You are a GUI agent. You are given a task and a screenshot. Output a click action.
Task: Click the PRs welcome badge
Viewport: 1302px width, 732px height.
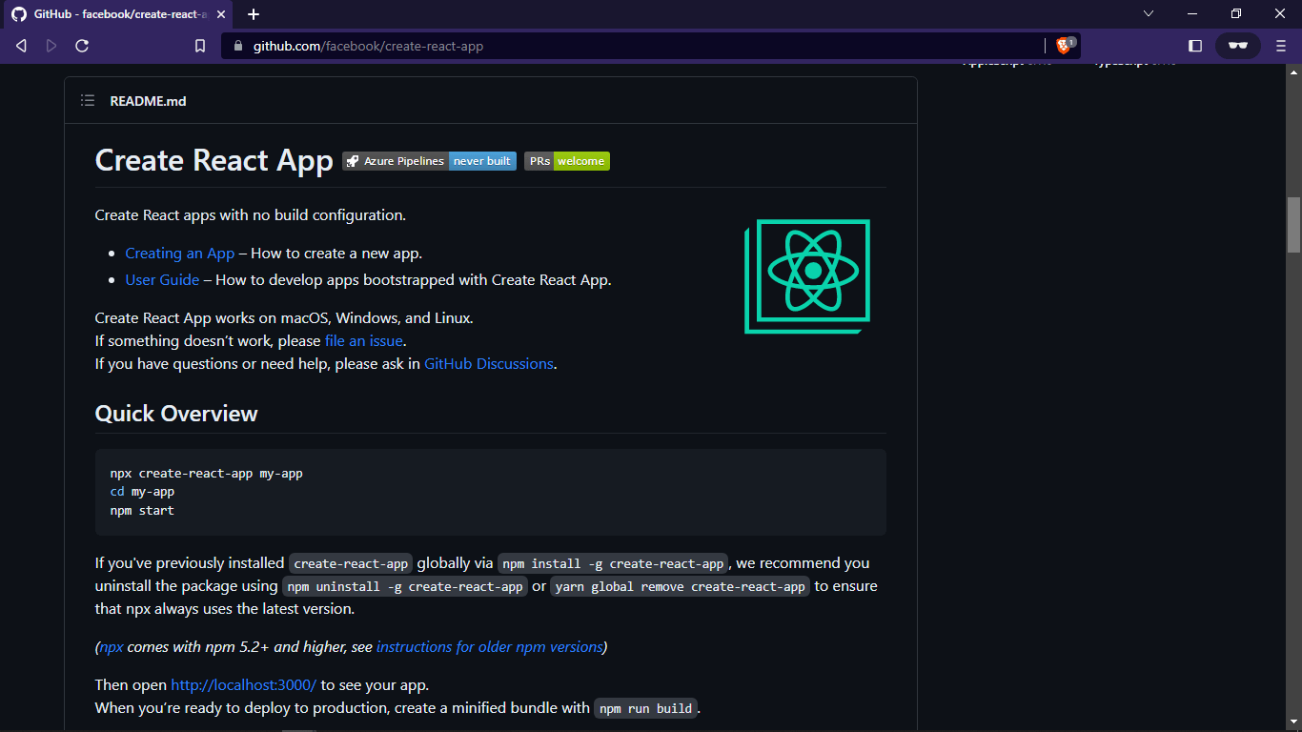coord(566,161)
